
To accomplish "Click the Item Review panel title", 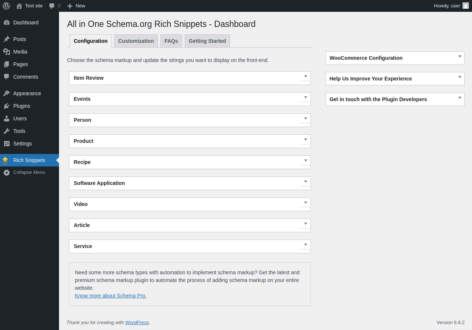I will [88, 78].
